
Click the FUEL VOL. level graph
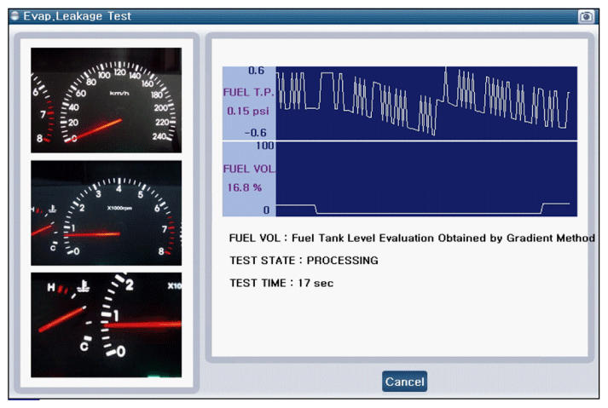[426, 180]
